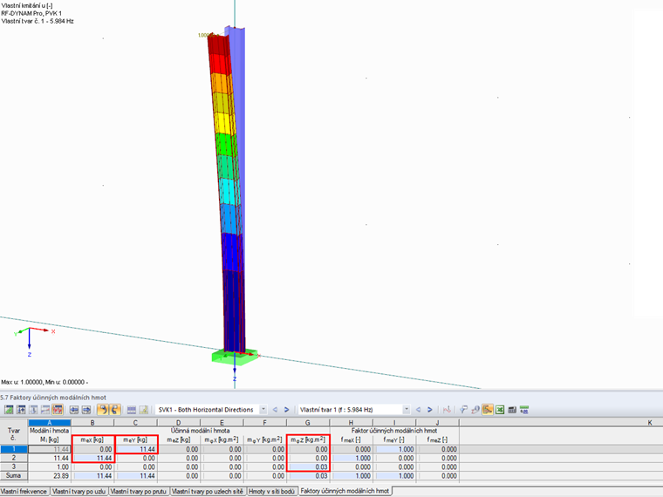Click the orange redo-style arrow icon
Screen dimensions: 663x497
point(115,410)
